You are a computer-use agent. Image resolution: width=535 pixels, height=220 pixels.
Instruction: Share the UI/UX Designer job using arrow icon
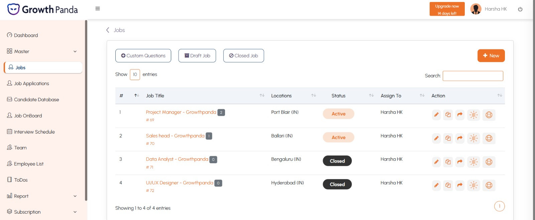(x=460, y=185)
